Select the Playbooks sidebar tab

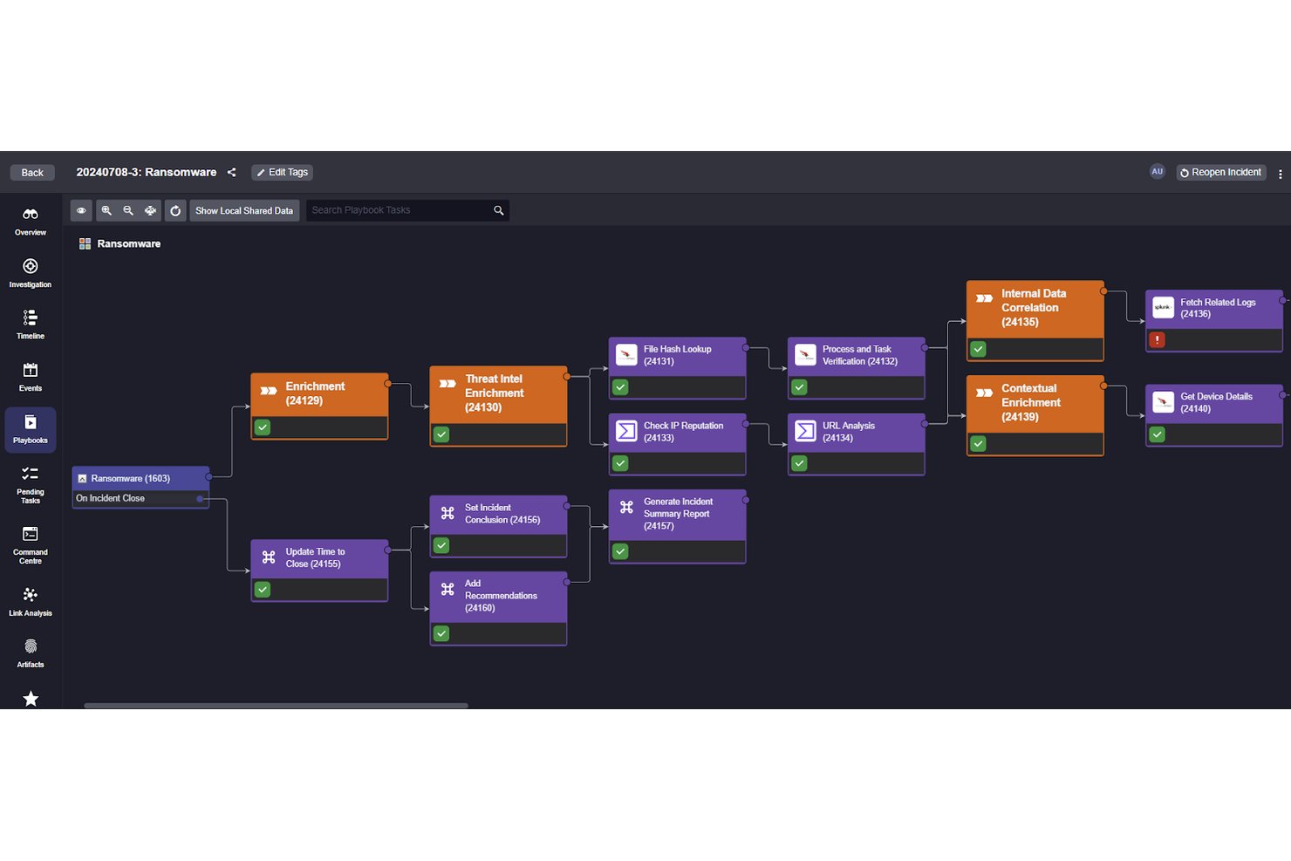(x=31, y=430)
